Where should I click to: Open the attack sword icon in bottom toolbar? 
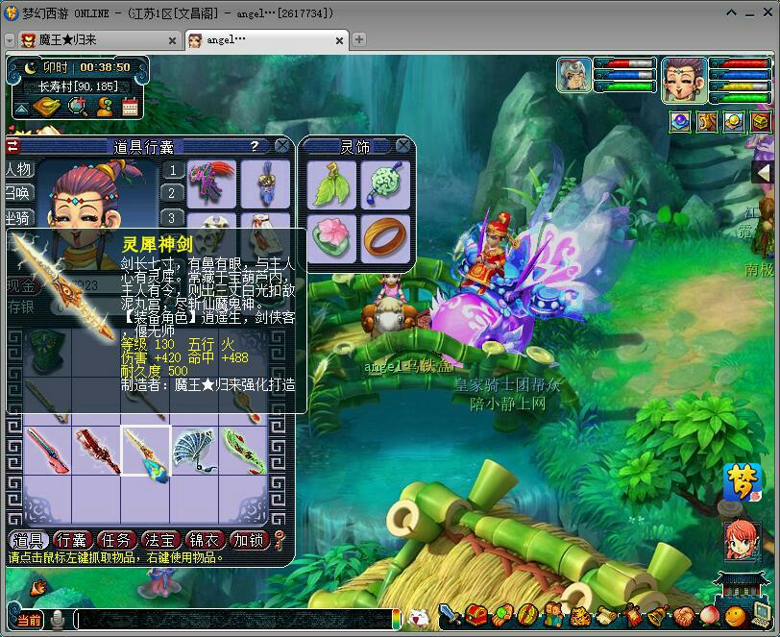[451, 616]
